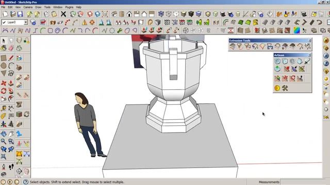Activate the Axes tool
The height and width of the screenshot is (185, 330).
coord(4,124)
